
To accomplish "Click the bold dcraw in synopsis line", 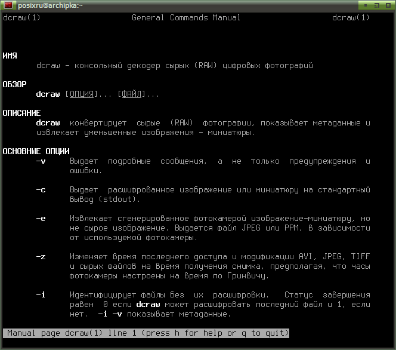I will [x=48, y=94].
